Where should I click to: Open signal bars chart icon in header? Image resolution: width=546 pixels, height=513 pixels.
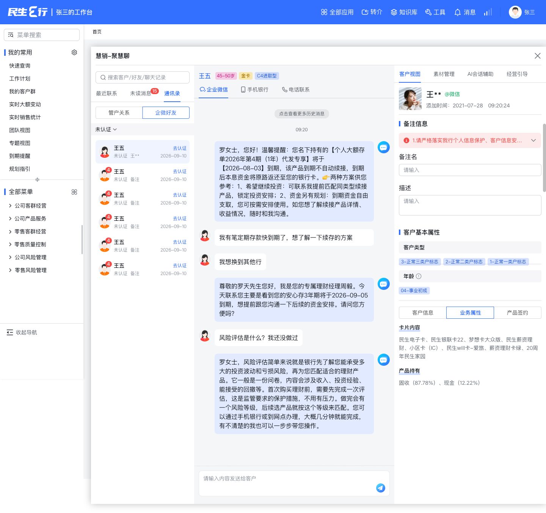coord(488,12)
